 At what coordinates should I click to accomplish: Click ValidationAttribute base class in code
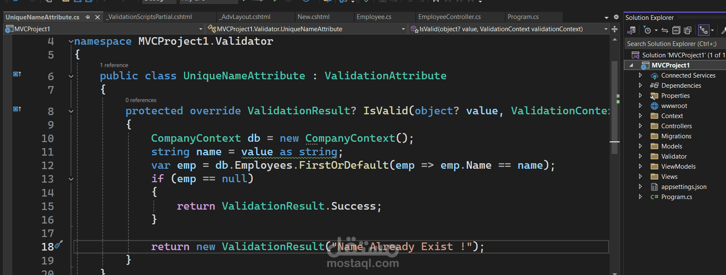pos(385,76)
